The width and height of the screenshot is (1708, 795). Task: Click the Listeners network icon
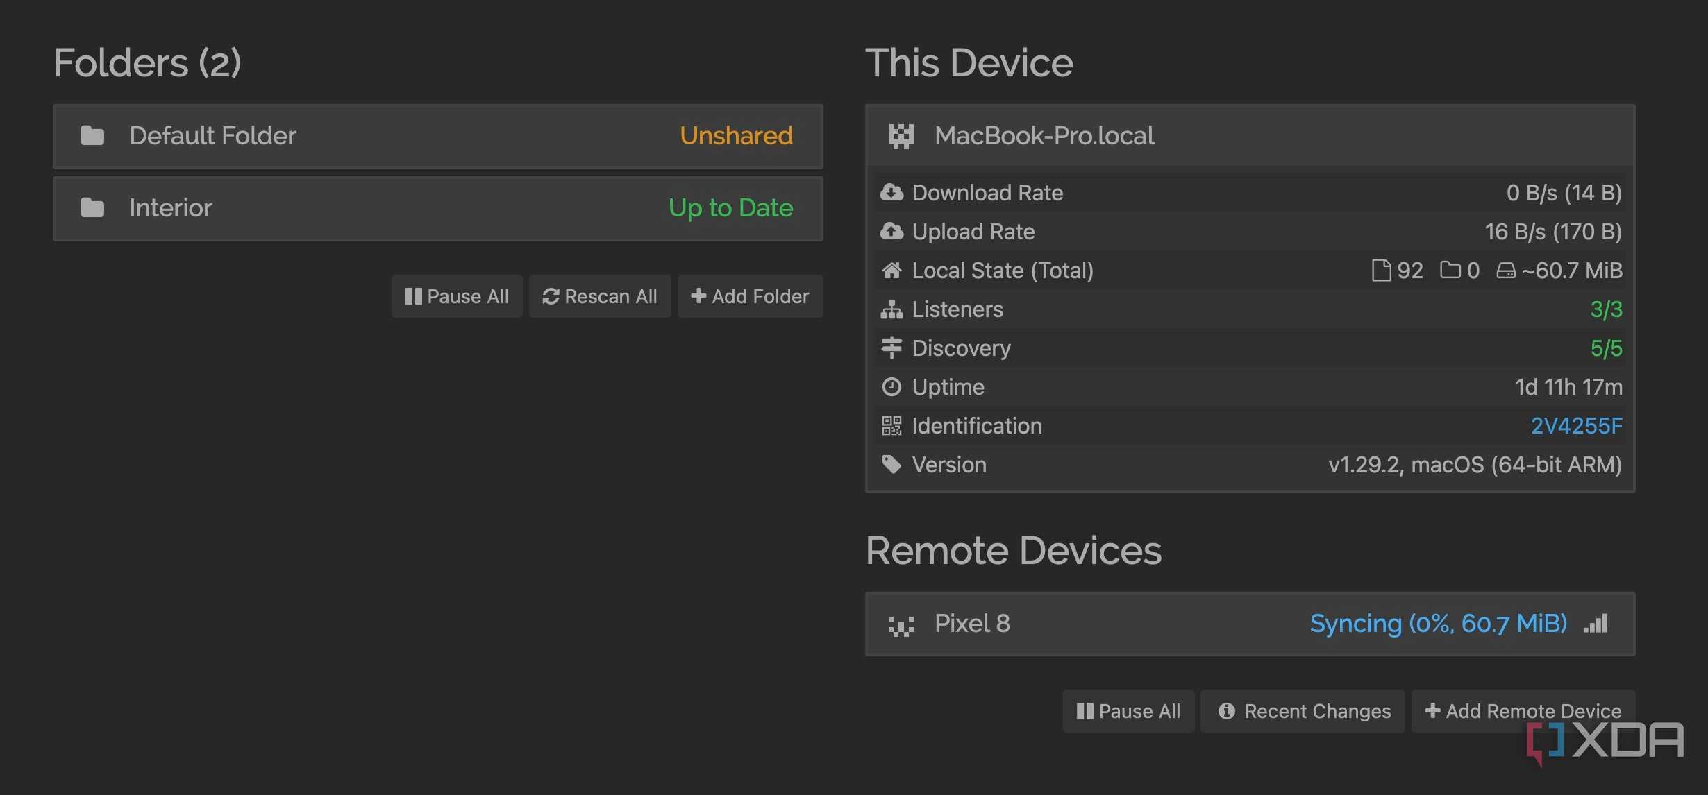tap(891, 309)
